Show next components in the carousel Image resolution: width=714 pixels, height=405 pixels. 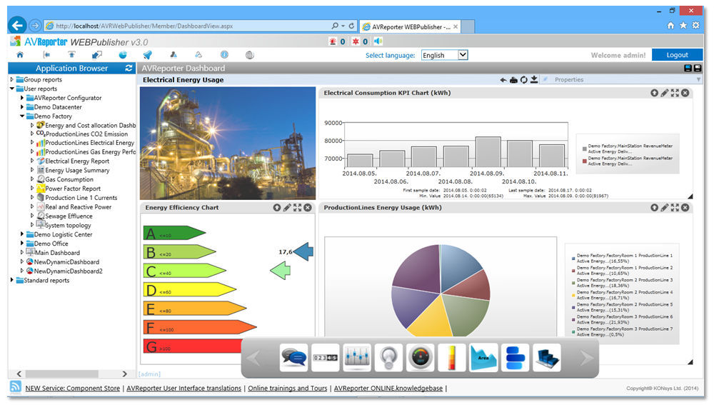(586, 359)
